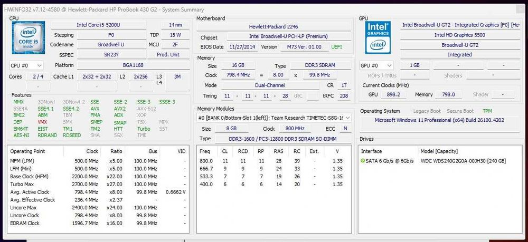Image resolution: width=528 pixels, height=242 pixels.
Task: Click the Intel Core i5 inside logo
Action: (x=28, y=37)
